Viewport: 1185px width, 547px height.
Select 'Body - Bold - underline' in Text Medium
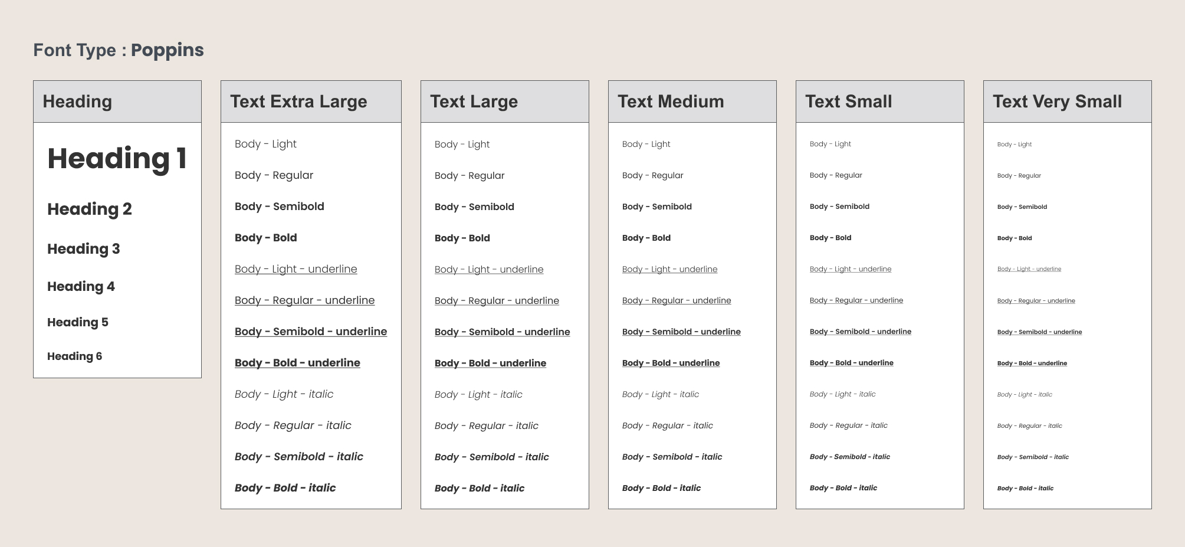coord(671,363)
